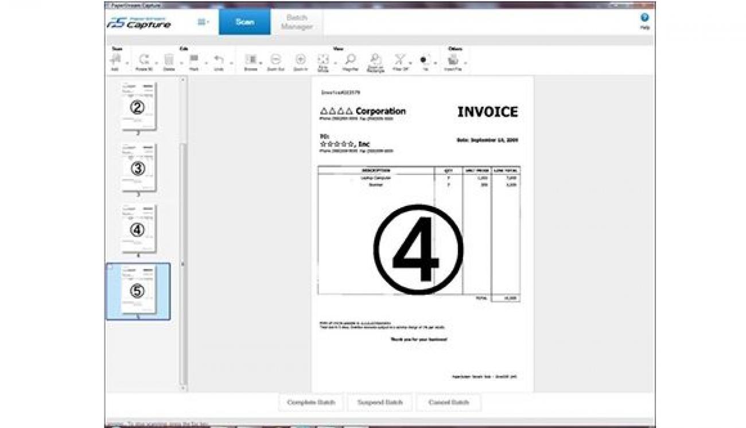
Task: Zoom out of the invoice
Action: coord(276,60)
